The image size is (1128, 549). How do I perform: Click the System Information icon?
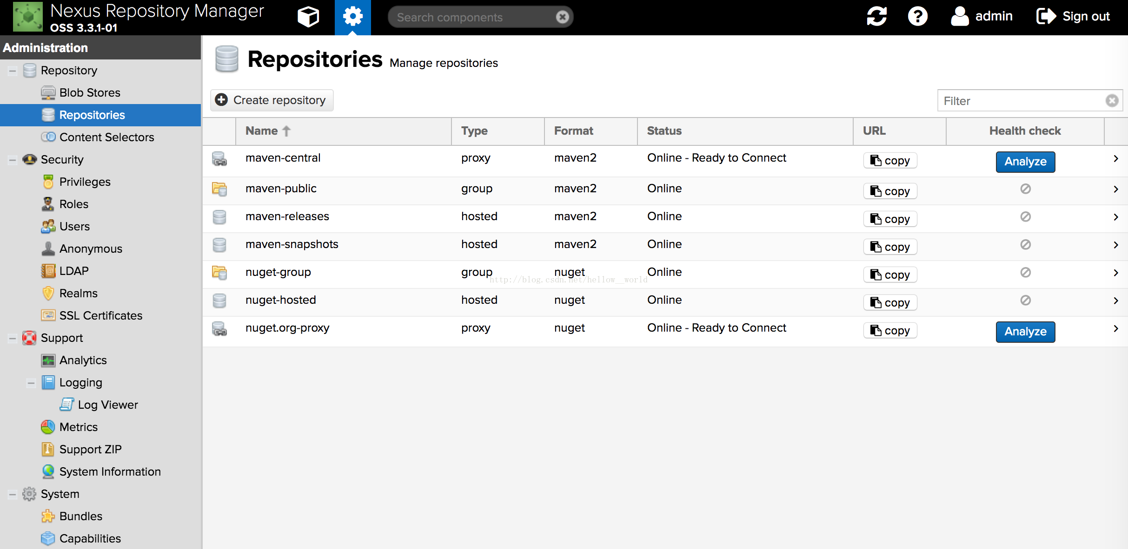tap(48, 471)
